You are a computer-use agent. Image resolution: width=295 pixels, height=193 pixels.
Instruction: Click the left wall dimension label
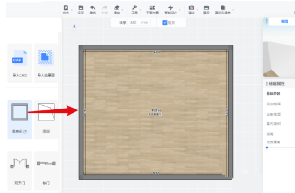(x=85, y=112)
